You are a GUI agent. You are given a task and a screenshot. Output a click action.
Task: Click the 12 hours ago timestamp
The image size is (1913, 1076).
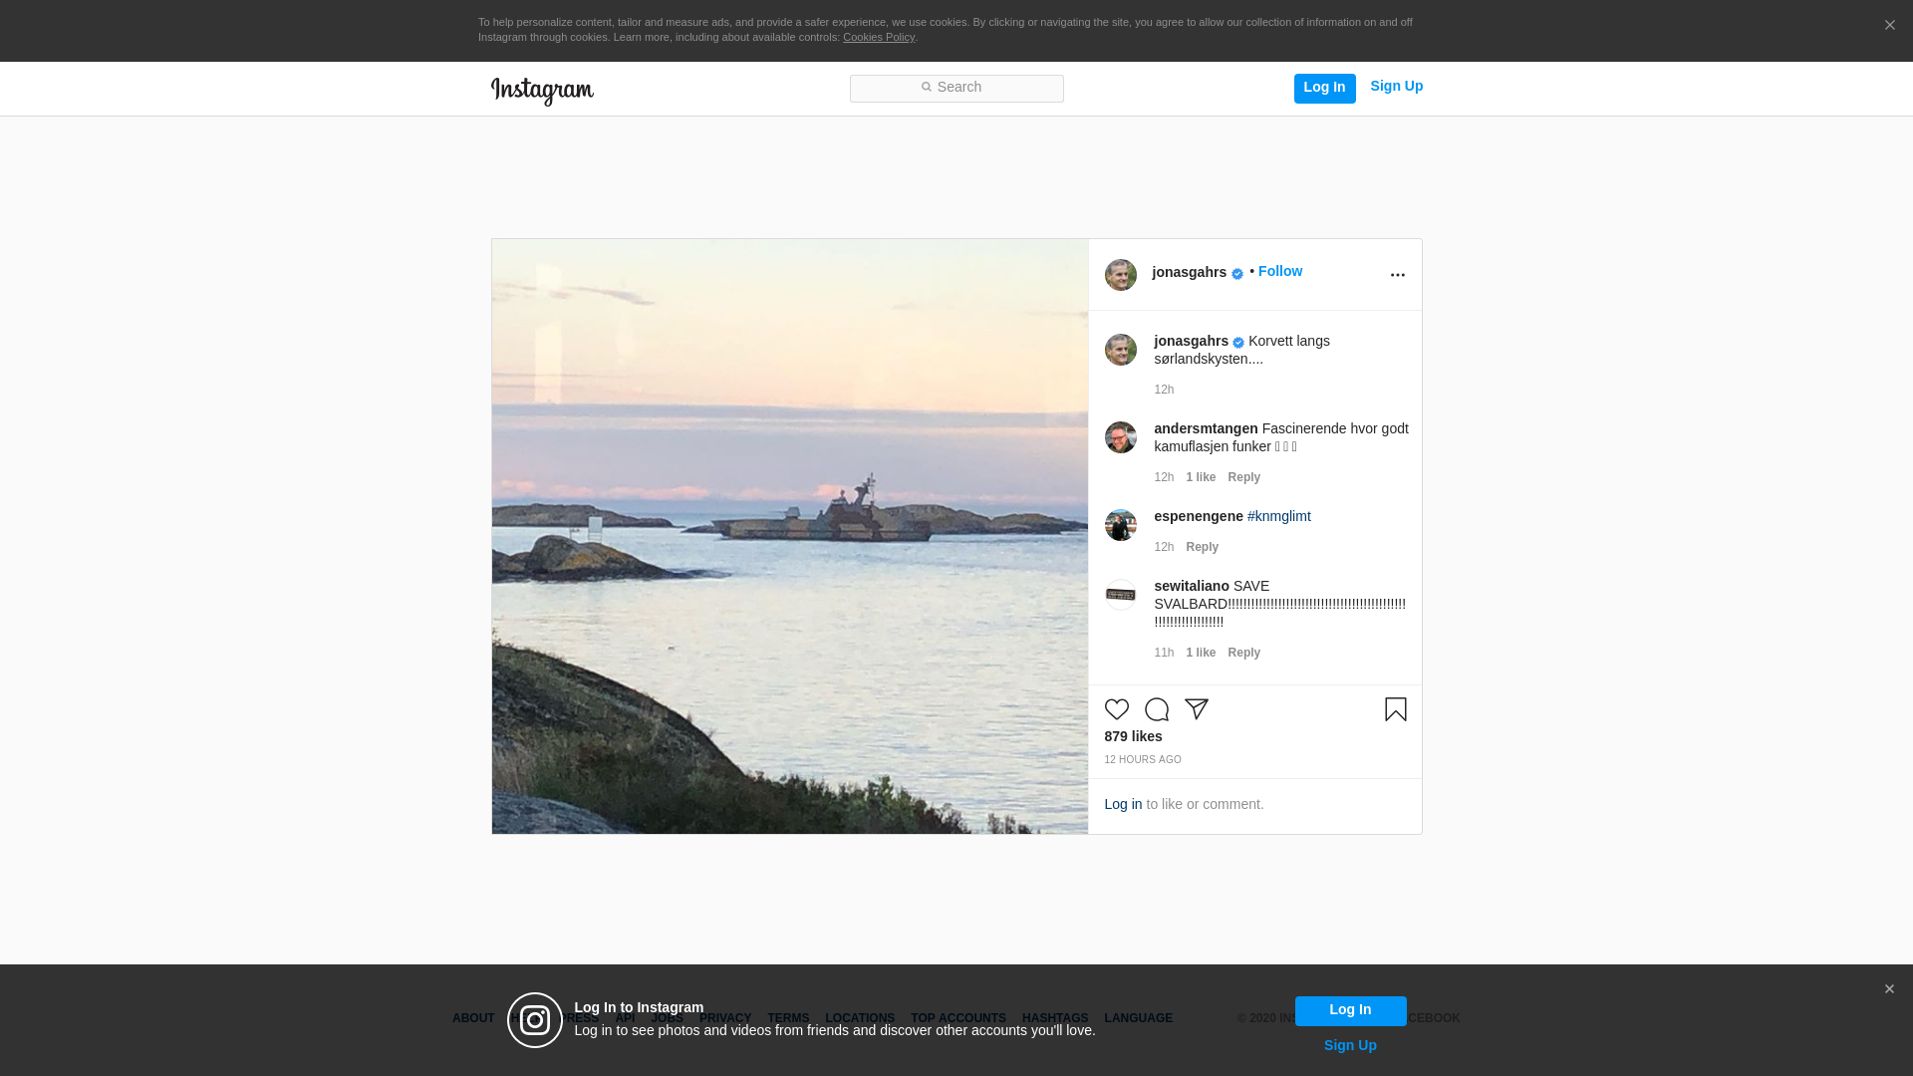point(1142,759)
